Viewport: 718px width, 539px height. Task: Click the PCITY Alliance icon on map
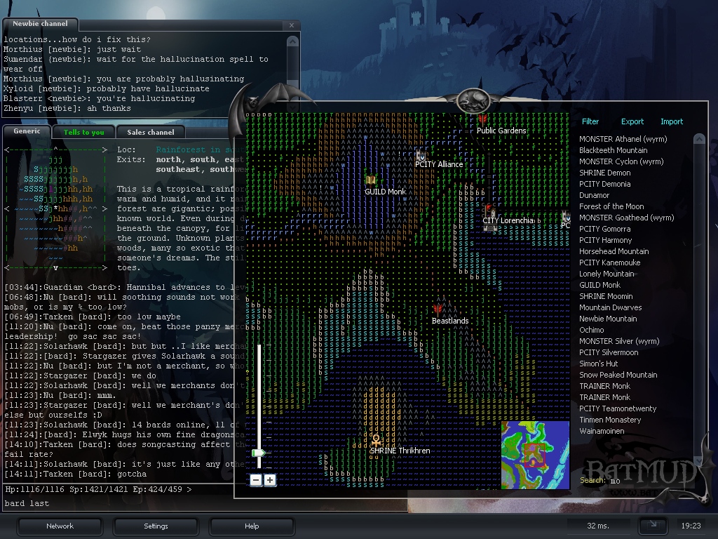click(421, 155)
